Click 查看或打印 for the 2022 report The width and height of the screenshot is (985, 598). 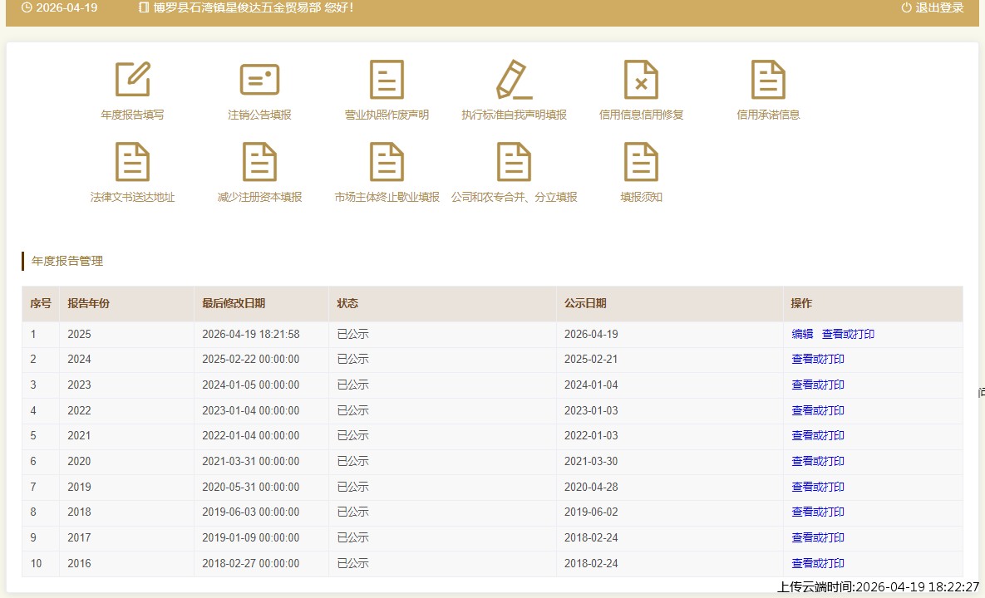(x=818, y=410)
